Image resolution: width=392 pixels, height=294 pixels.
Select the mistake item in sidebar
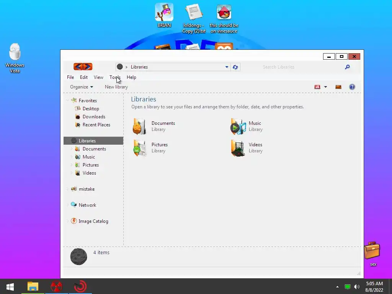pyautogui.click(x=87, y=189)
